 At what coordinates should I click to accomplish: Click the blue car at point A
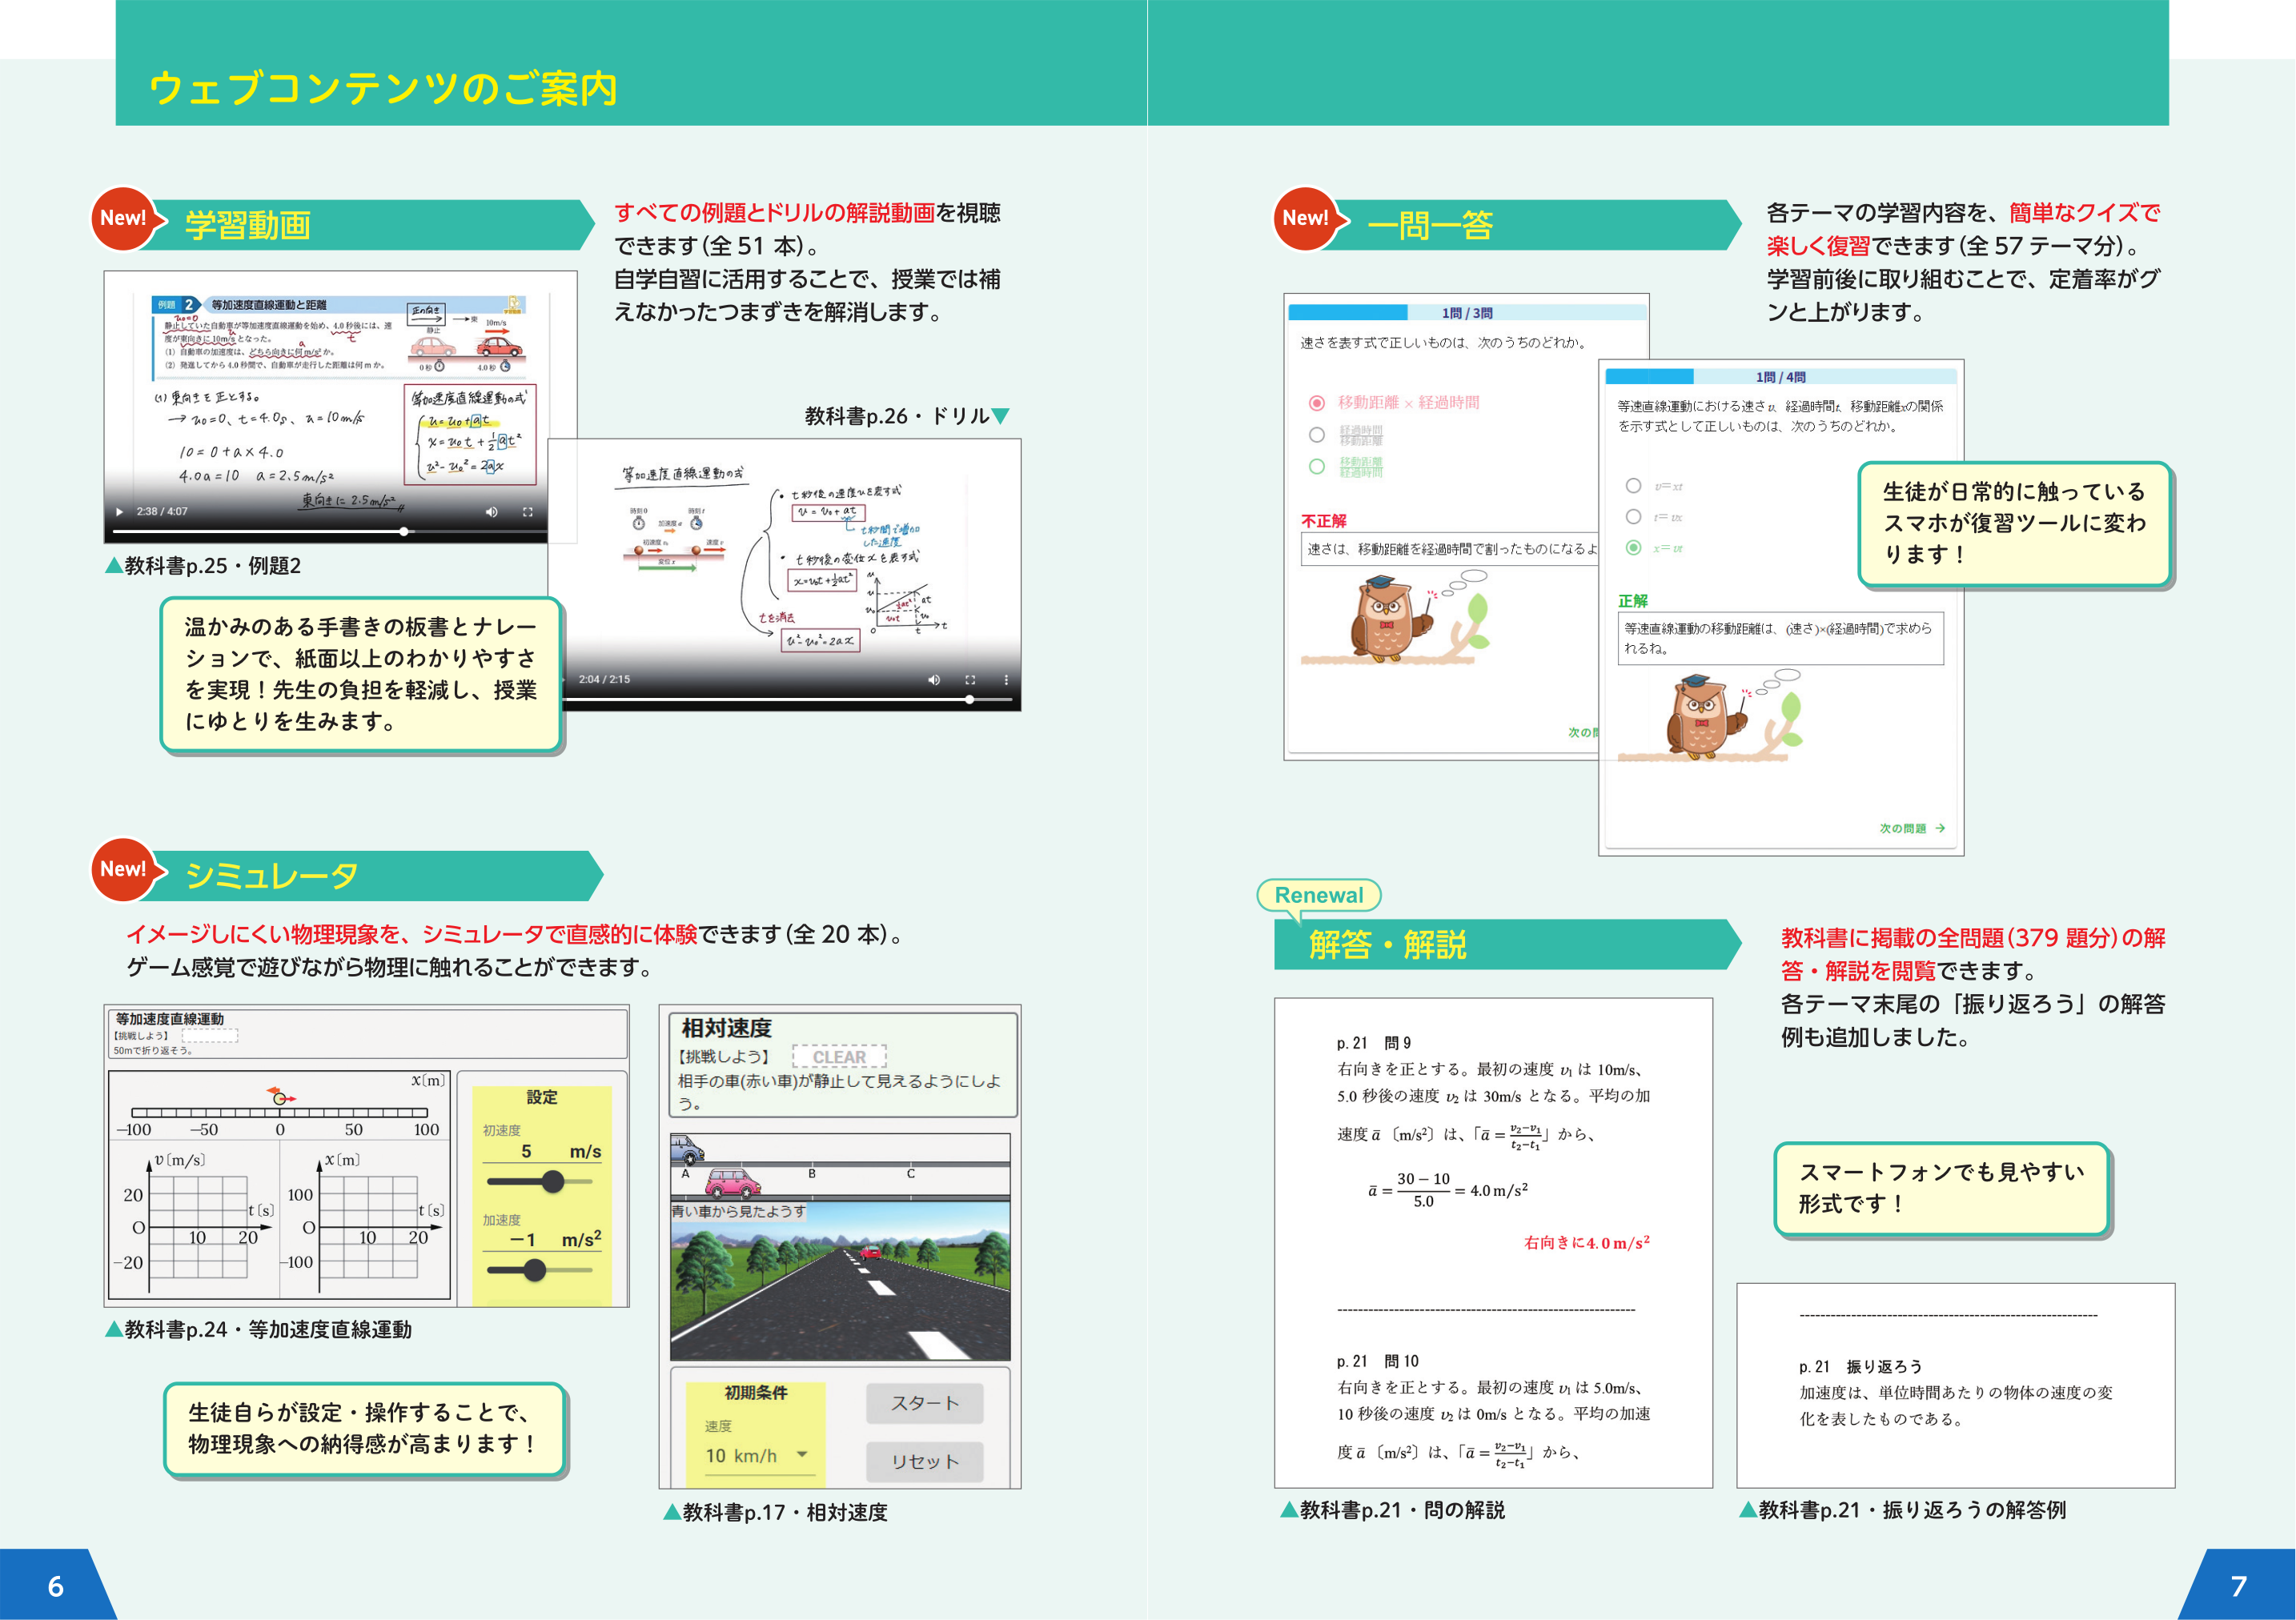click(688, 1149)
